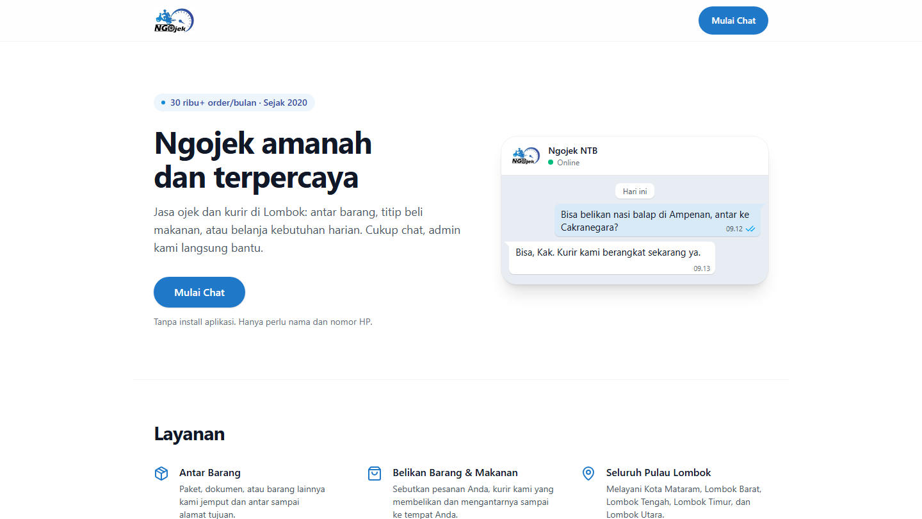Click the Mulai Chat button in the header
Screen dimensions: 922x519
733,21
